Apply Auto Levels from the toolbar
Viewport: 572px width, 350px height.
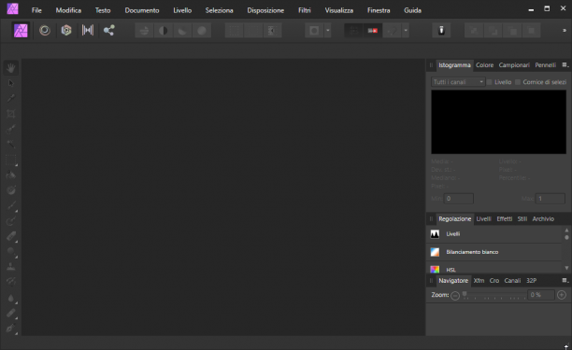coord(144,31)
